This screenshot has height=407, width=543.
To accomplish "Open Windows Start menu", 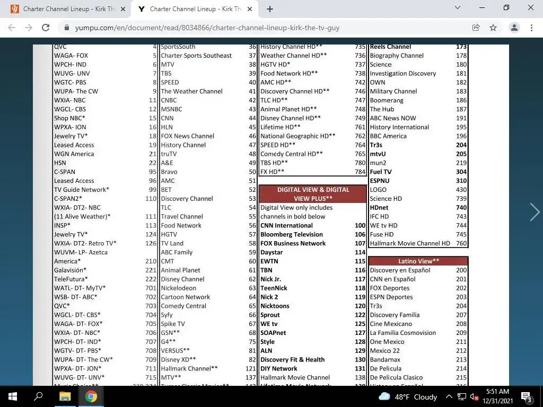I will click(13, 396).
